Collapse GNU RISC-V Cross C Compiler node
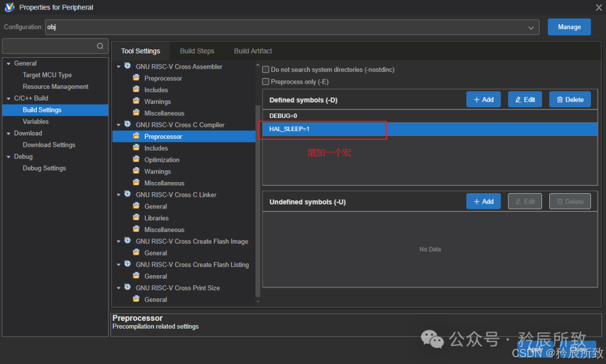This screenshot has width=606, height=364. [118, 125]
